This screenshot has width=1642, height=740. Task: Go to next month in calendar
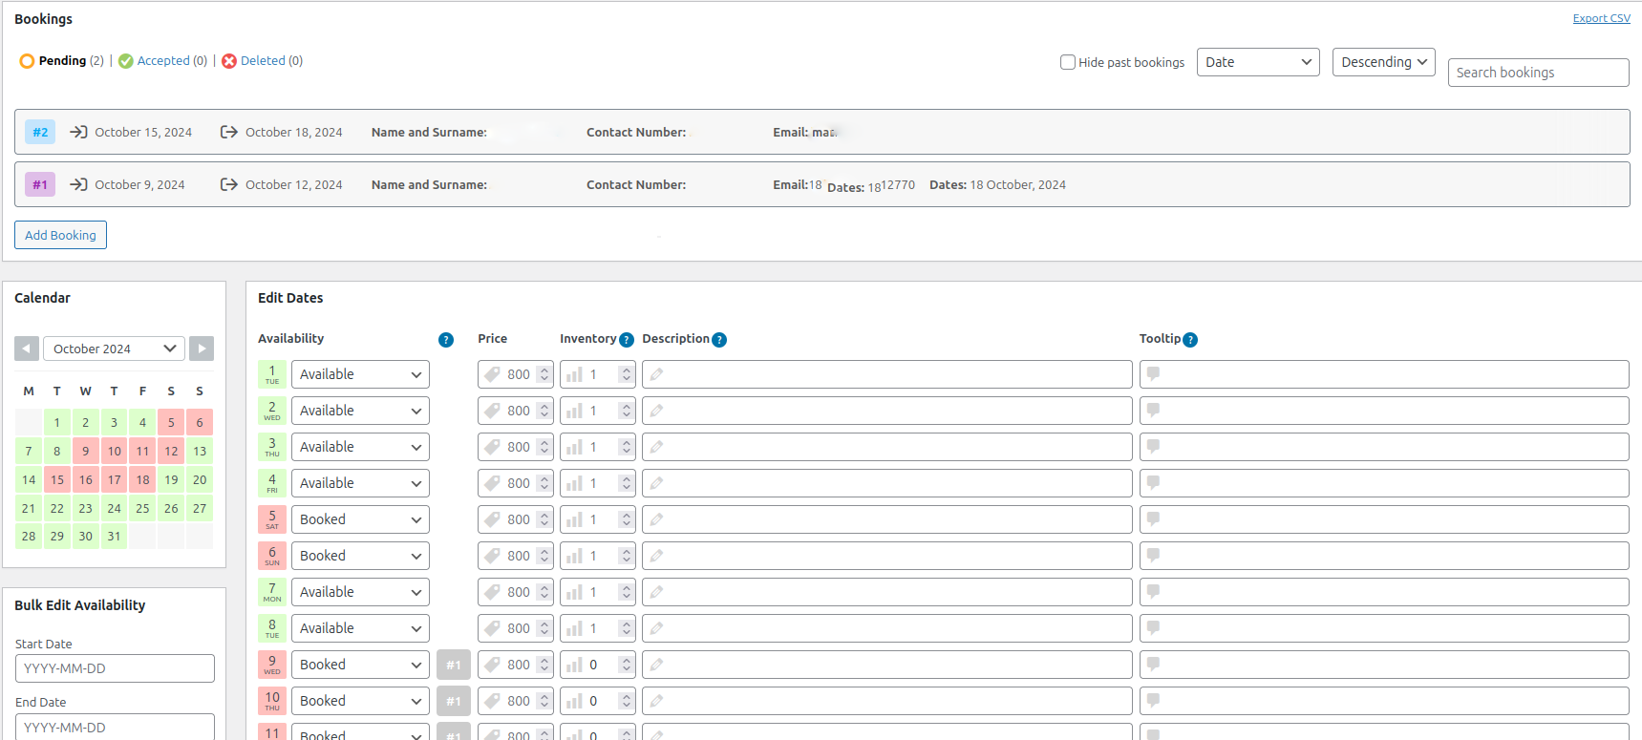(202, 349)
